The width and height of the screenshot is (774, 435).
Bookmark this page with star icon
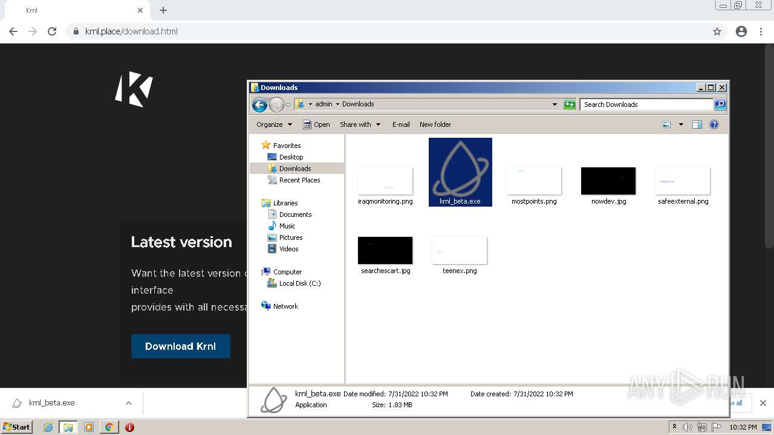717,31
